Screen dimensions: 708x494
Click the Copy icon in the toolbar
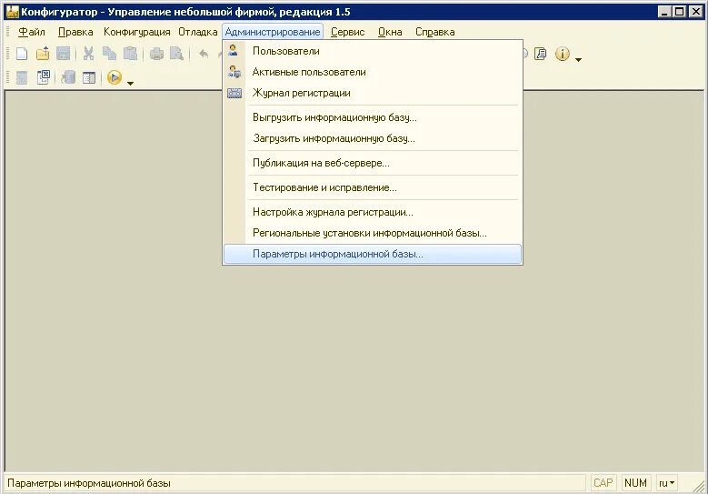pos(109,54)
